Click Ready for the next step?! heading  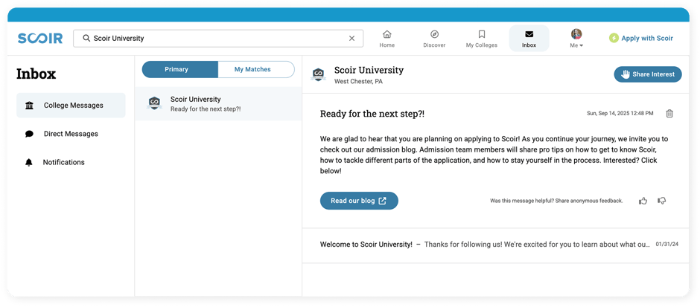(x=372, y=114)
